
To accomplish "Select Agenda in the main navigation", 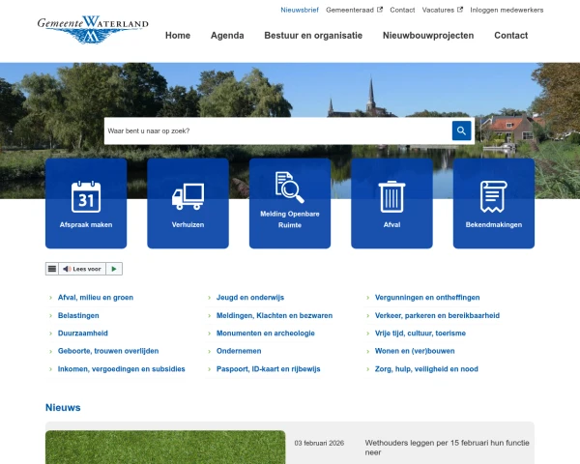I will [x=227, y=36].
